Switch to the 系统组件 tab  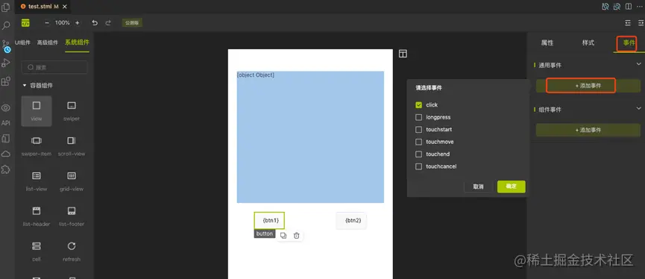tap(77, 43)
